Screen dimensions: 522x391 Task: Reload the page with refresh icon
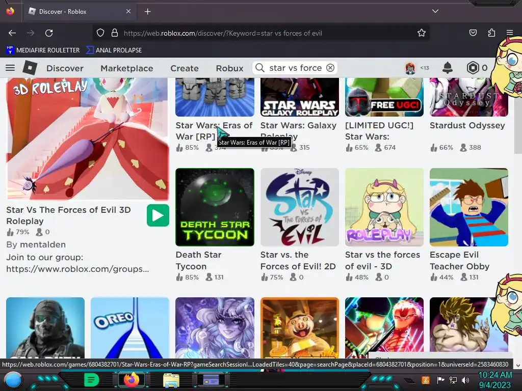point(49,33)
